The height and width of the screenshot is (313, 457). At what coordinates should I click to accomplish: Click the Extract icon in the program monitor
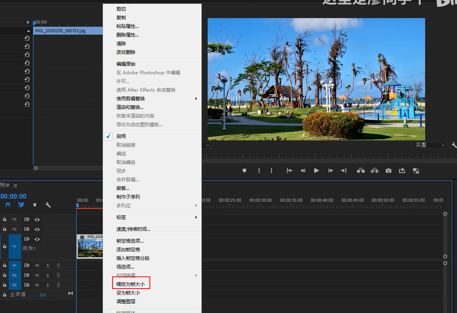pyautogui.click(x=374, y=170)
